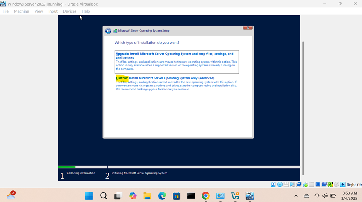Open Microsoft Store from the taskbar
The height and width of the screenshot is (202, 362).
[x=177, y=196]
